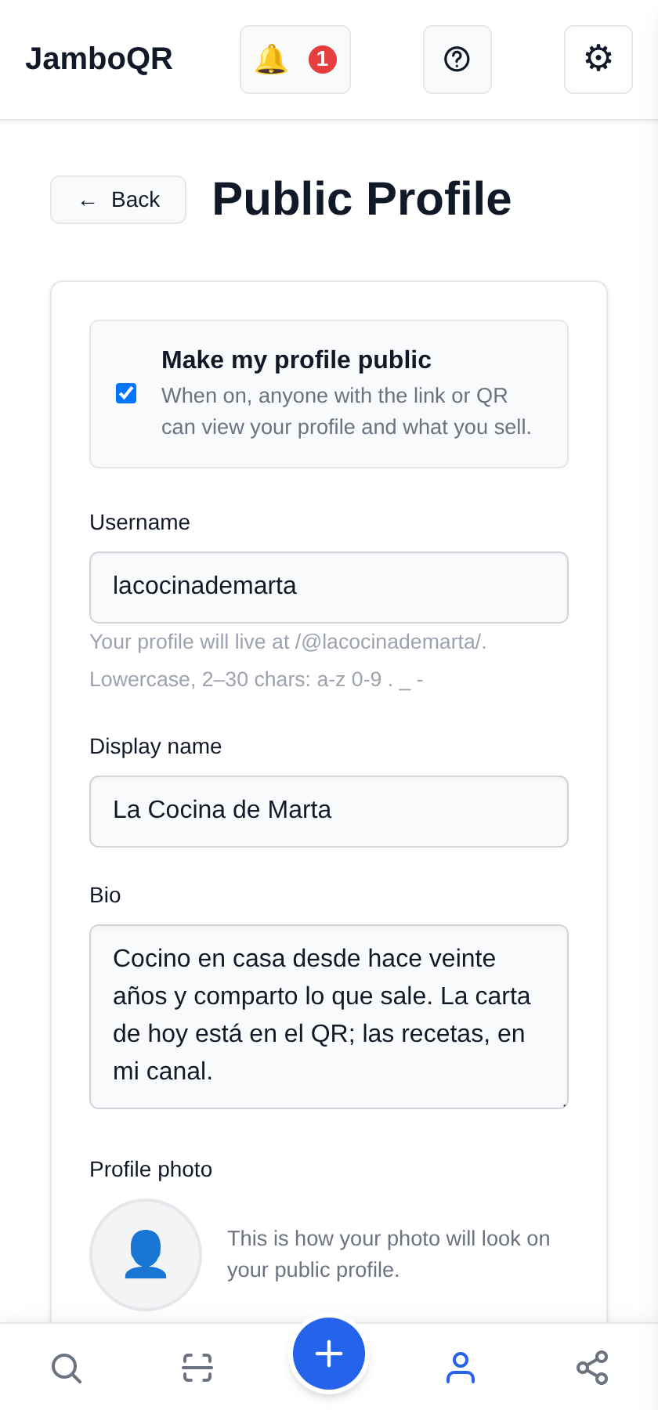Image resolution: width=658 pixels, height=1410 pixels.
Task: Open the notifications bell
Action: click(x=295, y=60)
